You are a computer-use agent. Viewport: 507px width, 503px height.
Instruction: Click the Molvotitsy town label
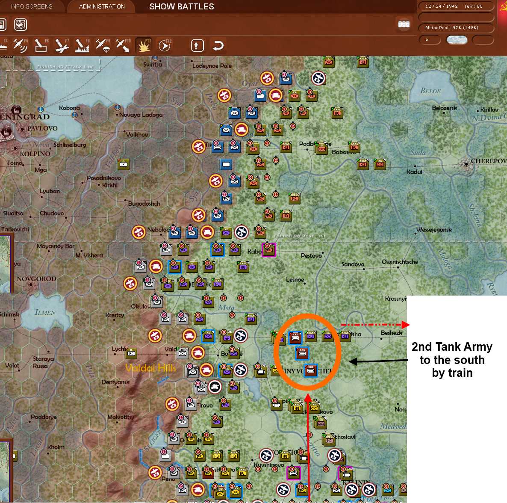pyautogui.click(x=121, y=417)
